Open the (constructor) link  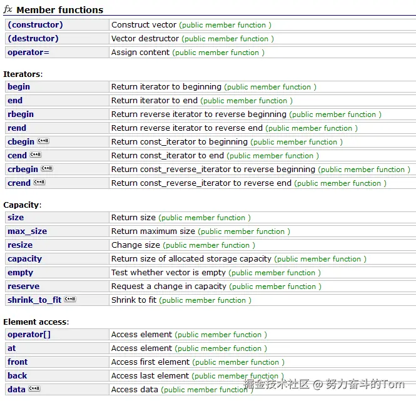pyautogui.click(x=35, y=25)
